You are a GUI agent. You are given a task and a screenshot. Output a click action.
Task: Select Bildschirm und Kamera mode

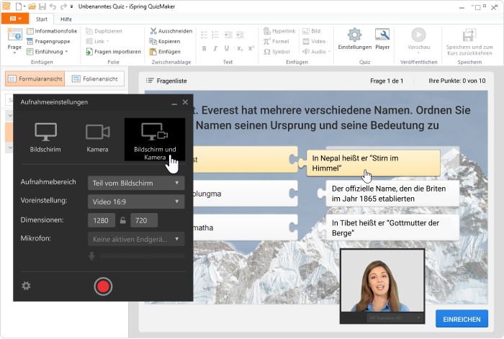[x=155, y=140]
